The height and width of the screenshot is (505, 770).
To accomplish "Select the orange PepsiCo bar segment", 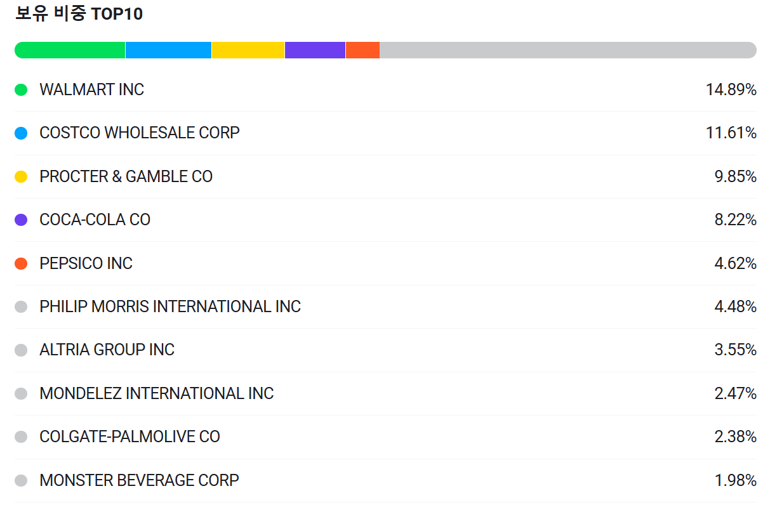I will [x=363, y=50].
